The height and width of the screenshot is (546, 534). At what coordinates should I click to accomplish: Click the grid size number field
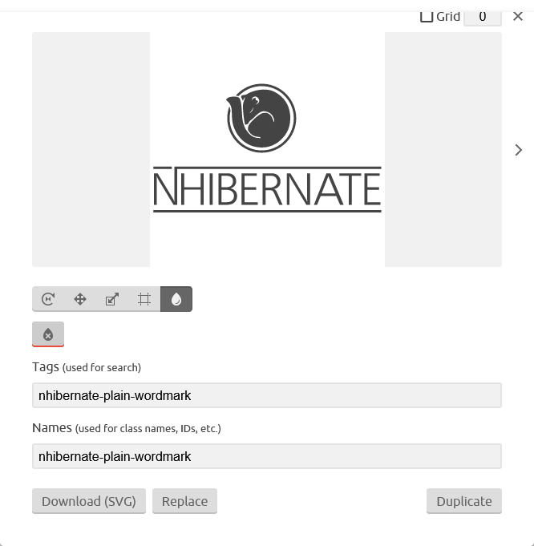(483, 18)
